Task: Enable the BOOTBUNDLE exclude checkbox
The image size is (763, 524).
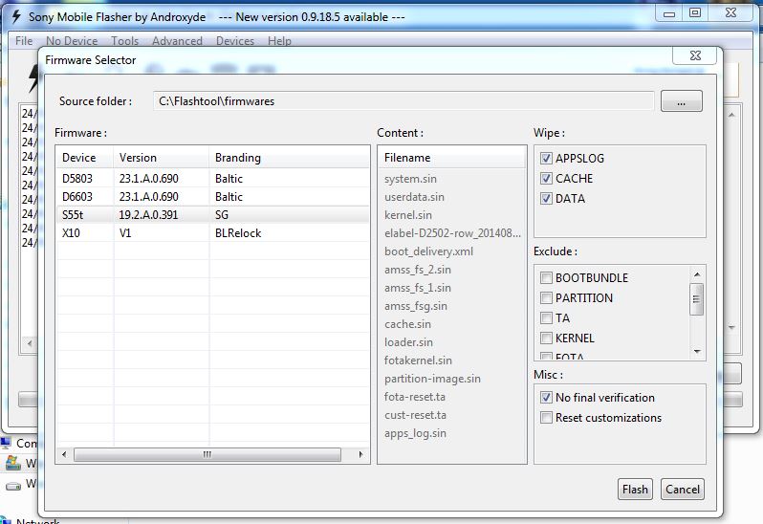Action: tap(547, 278)
